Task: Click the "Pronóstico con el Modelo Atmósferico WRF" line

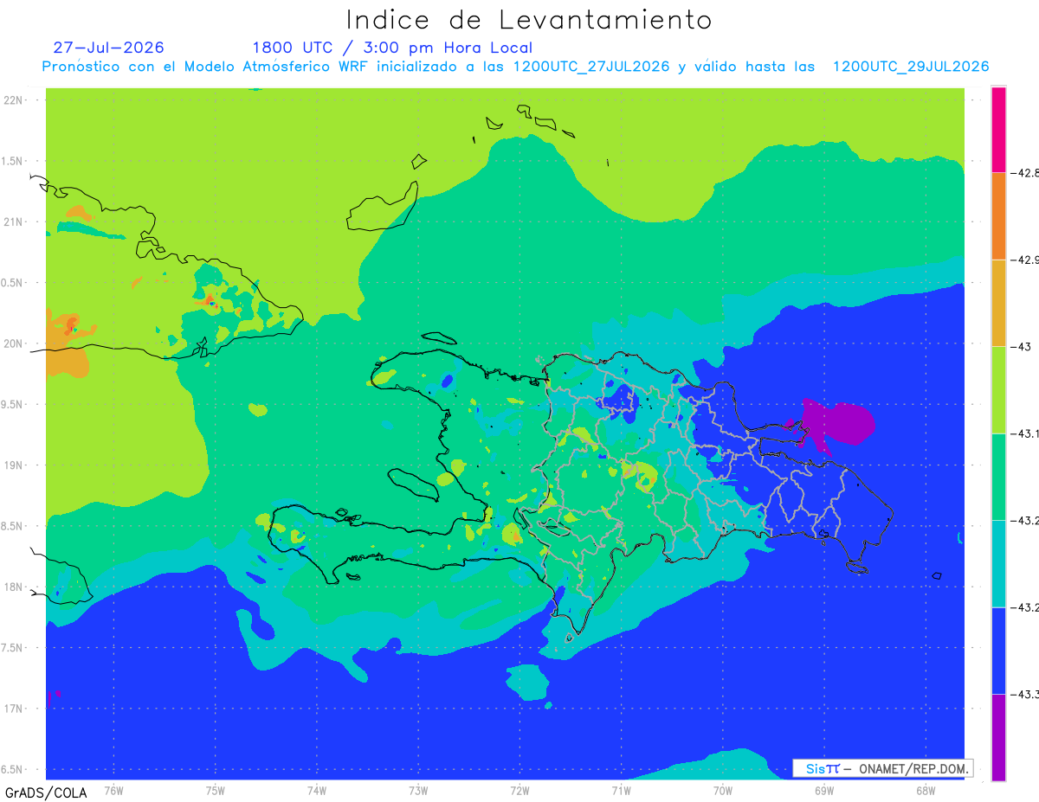Action: 515,67
